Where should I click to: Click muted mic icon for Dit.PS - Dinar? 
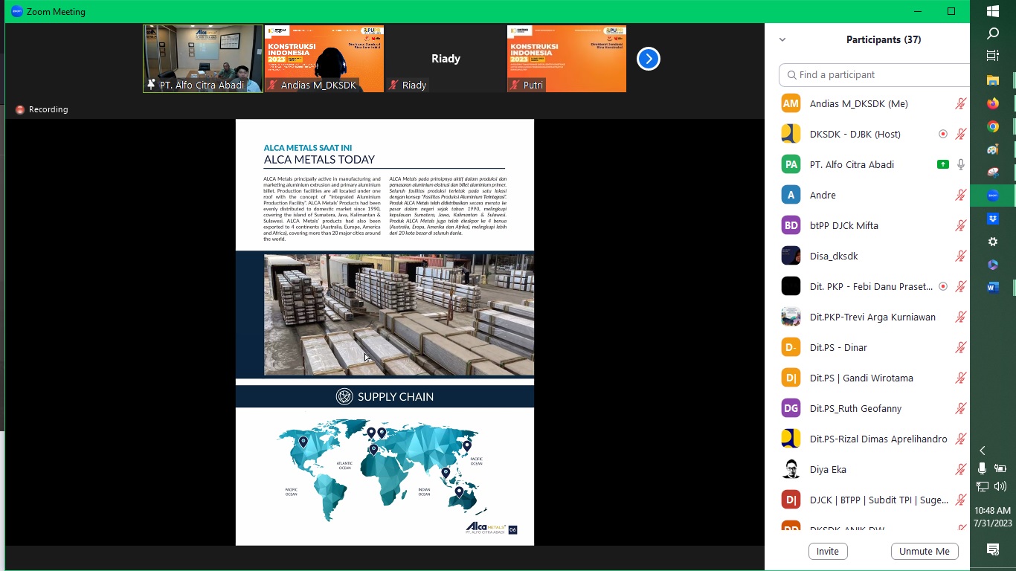coord(961,347)
